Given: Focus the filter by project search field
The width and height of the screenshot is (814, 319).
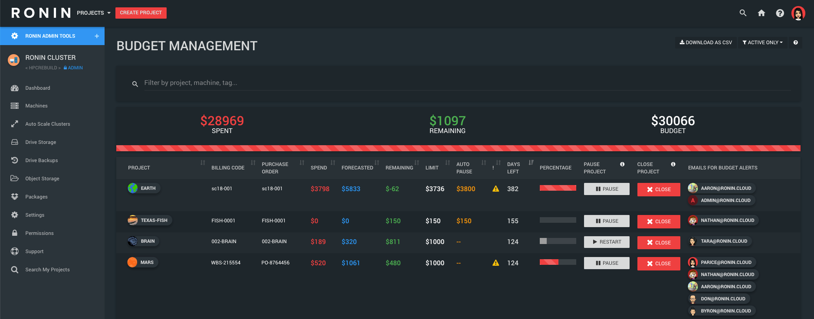Looking at the screenshot, I should 467,83.
